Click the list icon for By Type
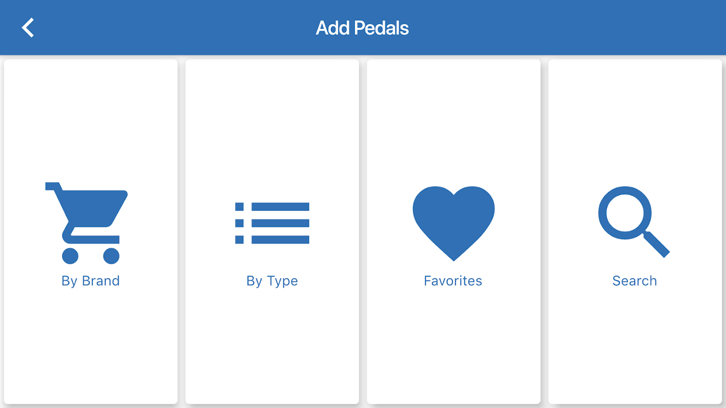726x408 pixels. coord(272,223)
